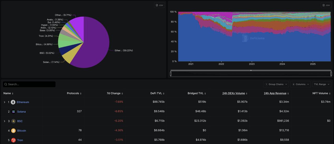
Task: Open the Solana chain link
Action: (21, 112)
